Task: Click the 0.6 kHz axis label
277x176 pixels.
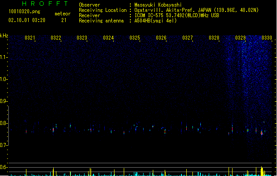Action: coord(4,167)
